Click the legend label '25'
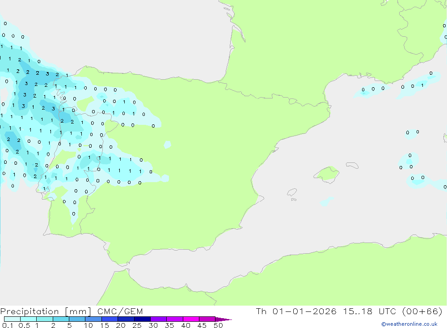The image size is (447, 328). click(137, 325)
